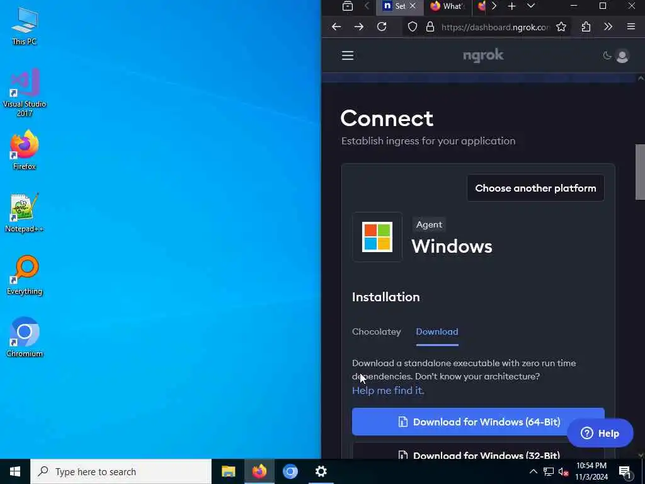
Task: Open the This PC desktop icon
Action: tap(25, 26)
